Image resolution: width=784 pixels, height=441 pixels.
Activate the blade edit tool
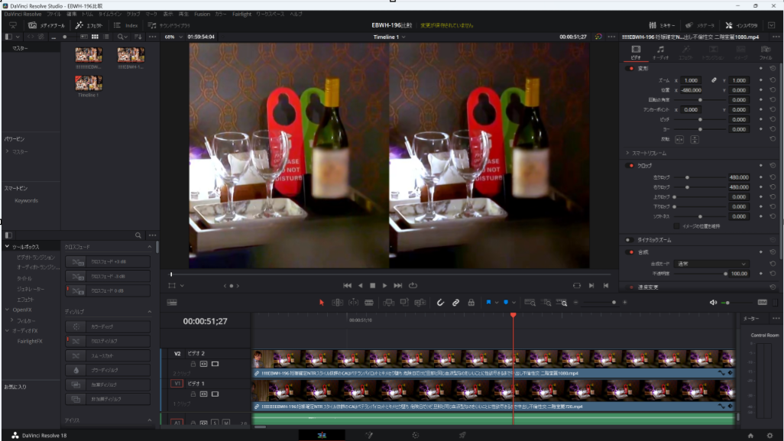point(371,303)
